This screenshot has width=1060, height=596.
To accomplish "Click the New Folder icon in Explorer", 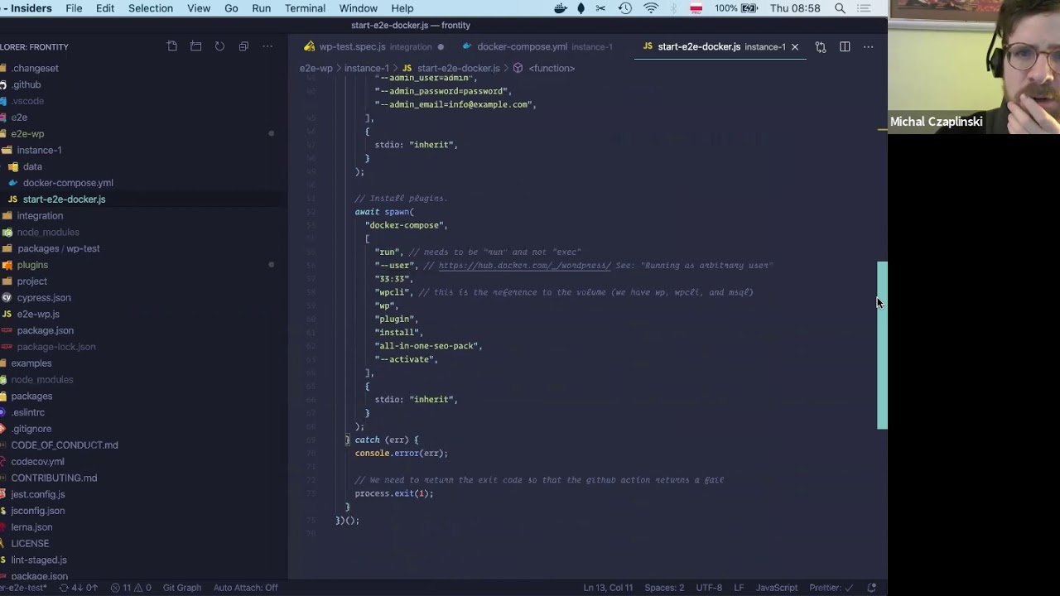I will (x=196, y=47).
